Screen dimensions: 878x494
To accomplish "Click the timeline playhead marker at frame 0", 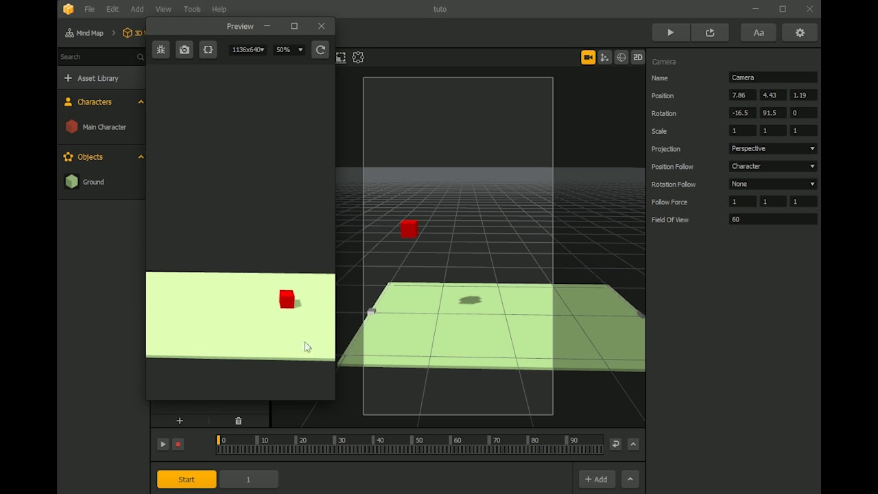I will 218,440.
